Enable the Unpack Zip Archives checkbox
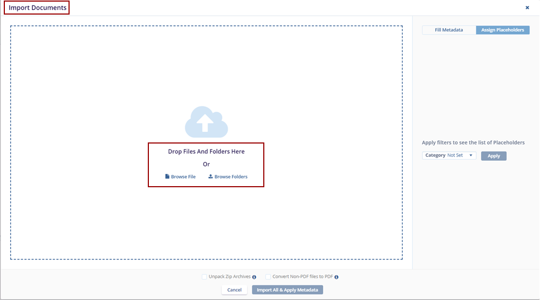540x300 pixels. coord(204,277)
